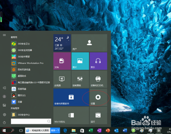Open the 音乐 headphones tile
Screen dimensions: 171x134
[x=98, y=61]
